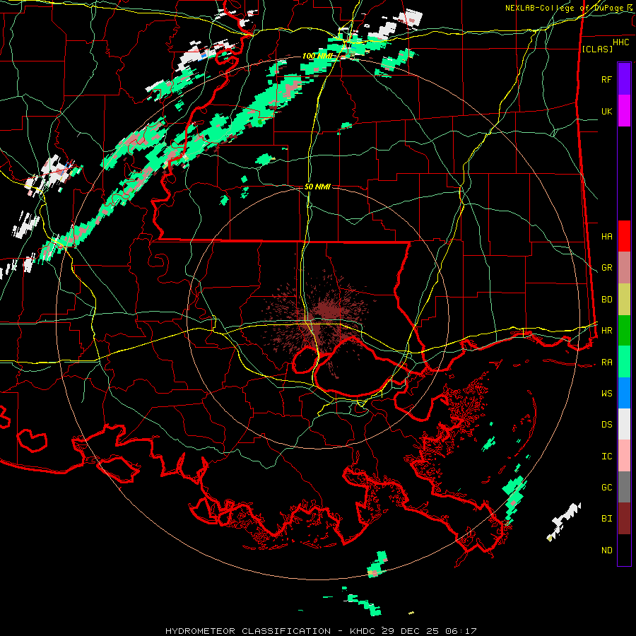Click the RF legend label
The width and height of the screenshot is (636, 636).
click(606, 79)
